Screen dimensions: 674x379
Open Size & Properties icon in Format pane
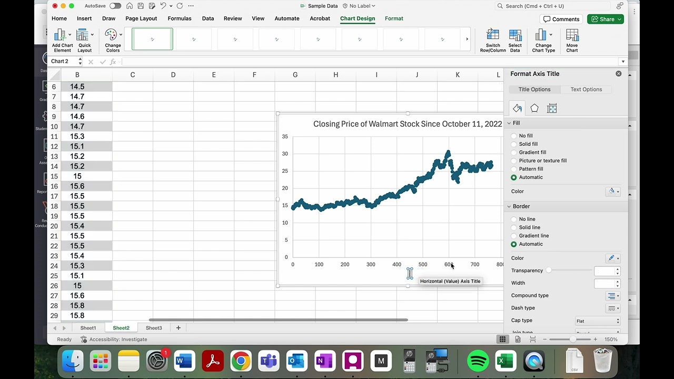pyautogui.click(x=552, y=108)
